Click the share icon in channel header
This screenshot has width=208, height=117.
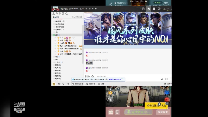(x=93, y=9)
